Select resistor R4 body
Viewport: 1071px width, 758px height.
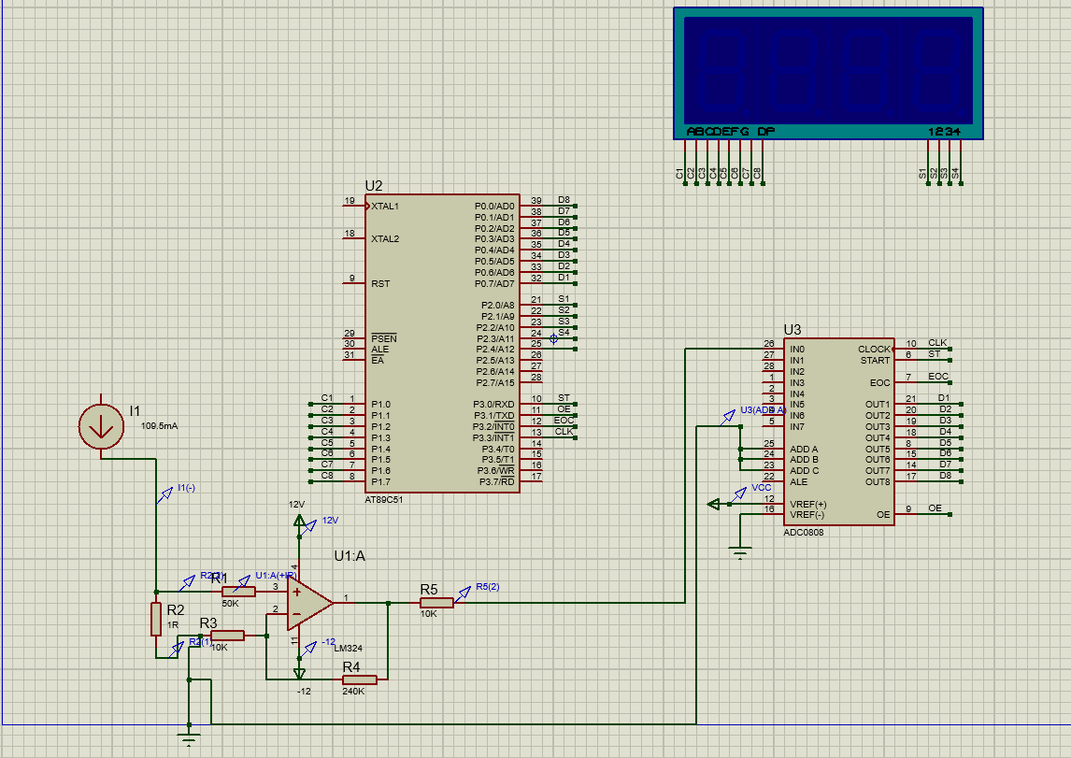[359, 679]
